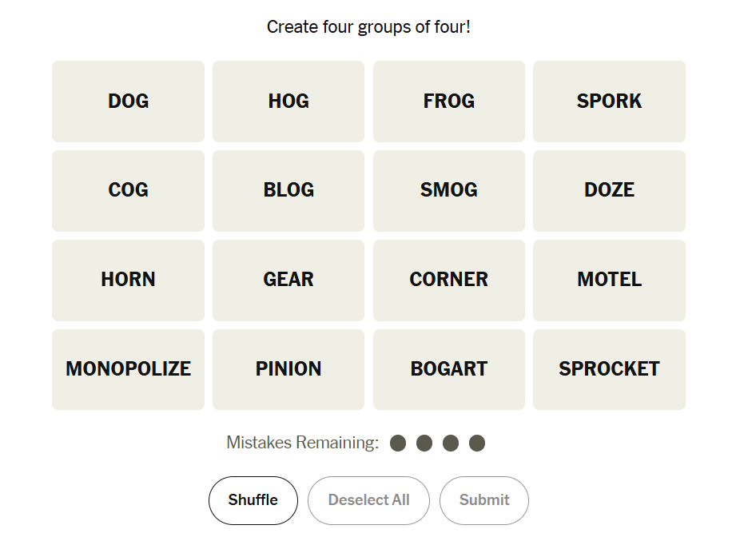Tap the MOTEL word tile
This screenshot has width=736, height=545.
[x=609, y=280]
